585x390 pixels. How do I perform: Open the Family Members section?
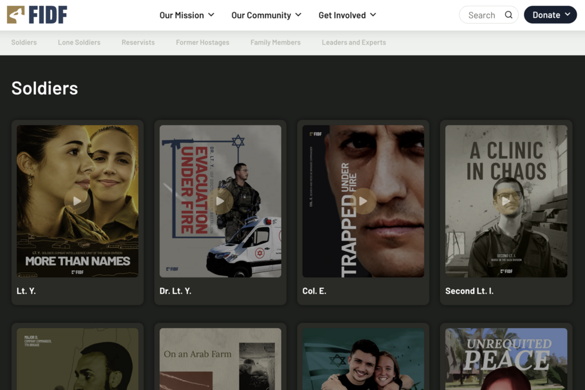click(x=275, y=42)
